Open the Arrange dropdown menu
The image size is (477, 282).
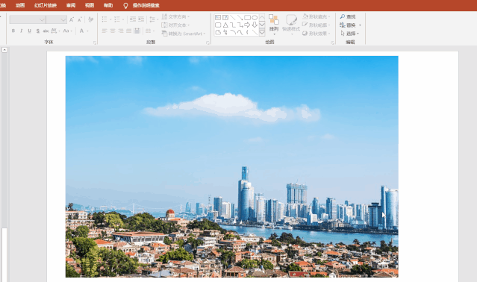(274, 24)
